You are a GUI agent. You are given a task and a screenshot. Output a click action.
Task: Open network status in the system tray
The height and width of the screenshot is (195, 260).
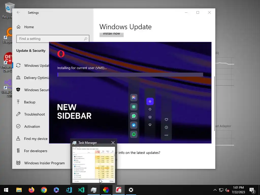point(221,190)
